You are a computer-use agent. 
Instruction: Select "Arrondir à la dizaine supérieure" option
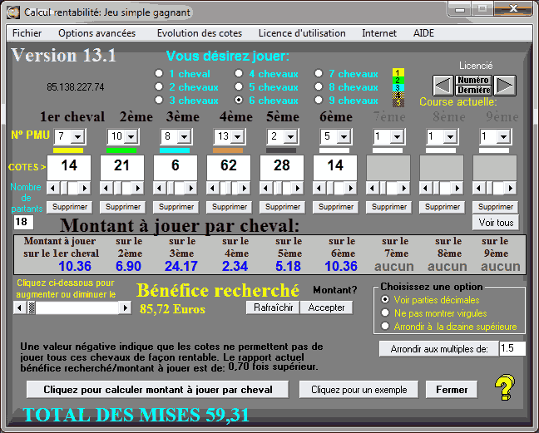pyautogui.click(x=384, y=327)
